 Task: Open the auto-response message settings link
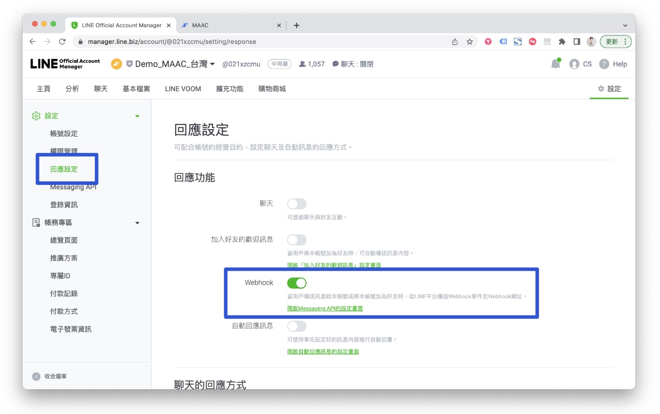point(323,352)
